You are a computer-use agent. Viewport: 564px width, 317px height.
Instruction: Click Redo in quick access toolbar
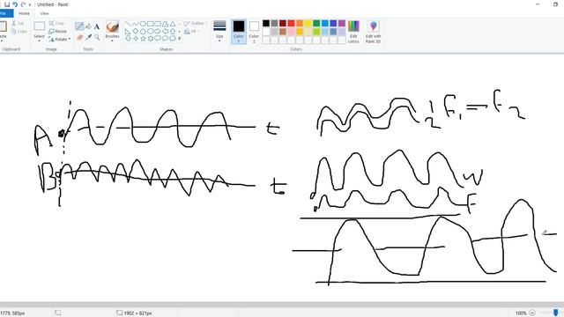coord(23,4)
